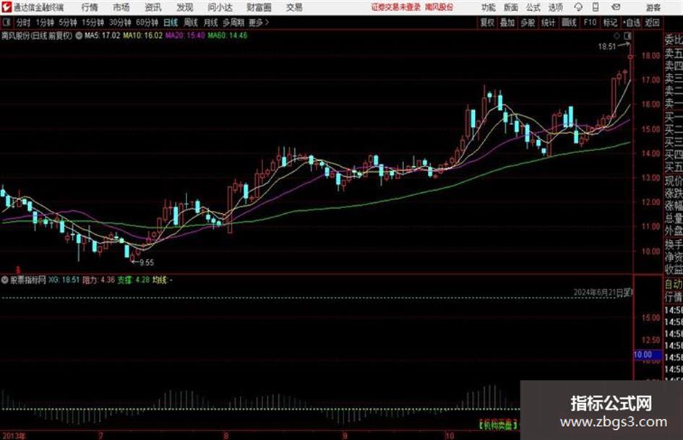Viewport: 683px width, 440px height.
Task: Switch to 周线 weekly period
Action: point(191,22)
